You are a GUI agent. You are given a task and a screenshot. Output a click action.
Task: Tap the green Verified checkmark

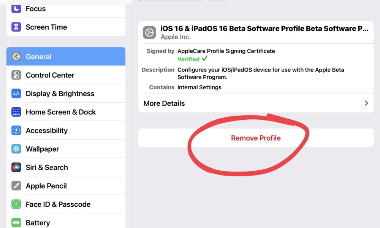click(x=205, y=59)
